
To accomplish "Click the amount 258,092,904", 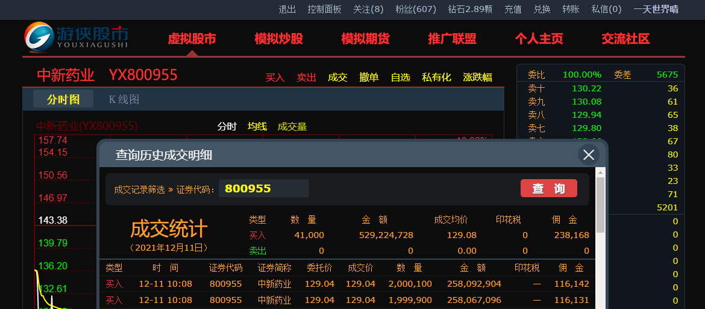I will click(474, 283).
